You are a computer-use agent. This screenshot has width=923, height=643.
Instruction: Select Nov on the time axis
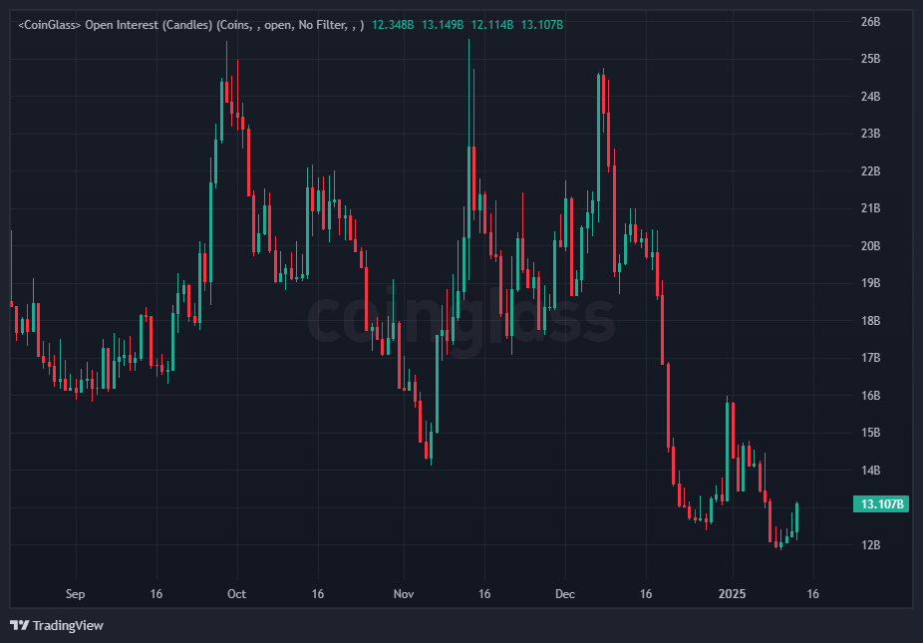tap(404, 594)
